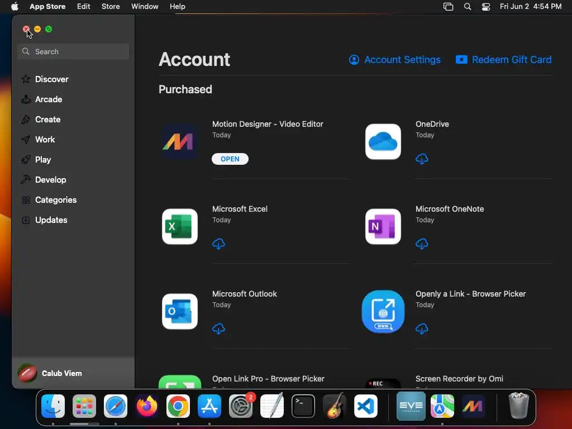Open the Help menu

(177, 7)
